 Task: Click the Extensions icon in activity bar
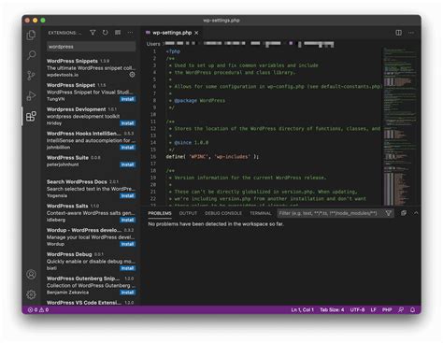(x=31, y=116)
